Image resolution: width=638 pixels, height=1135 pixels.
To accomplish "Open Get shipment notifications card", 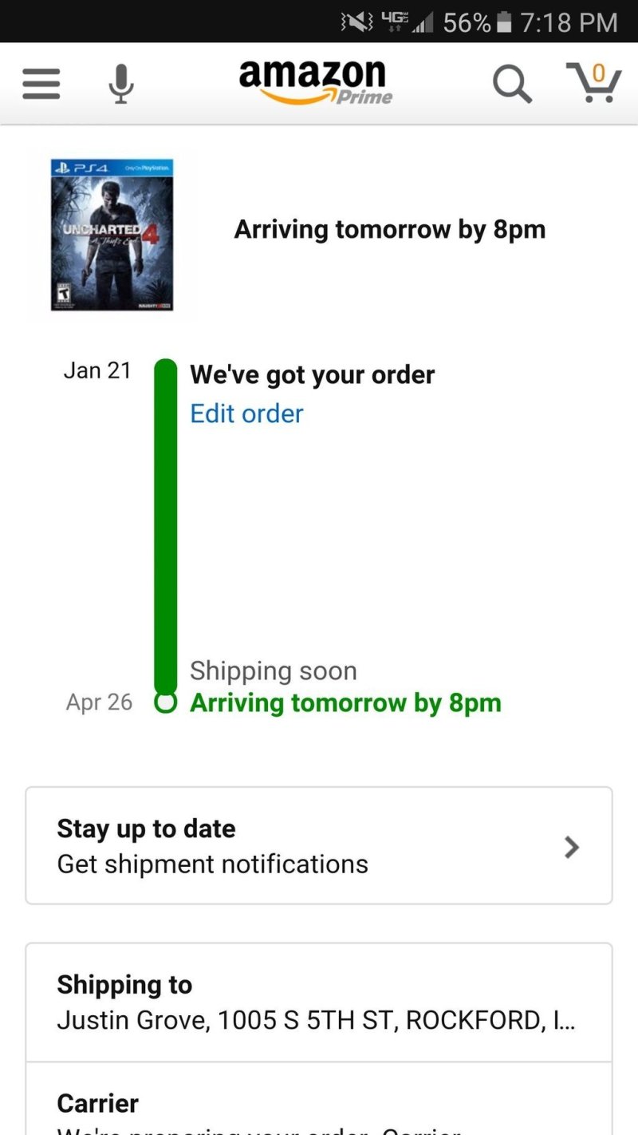I will click(x=319, y=846).
